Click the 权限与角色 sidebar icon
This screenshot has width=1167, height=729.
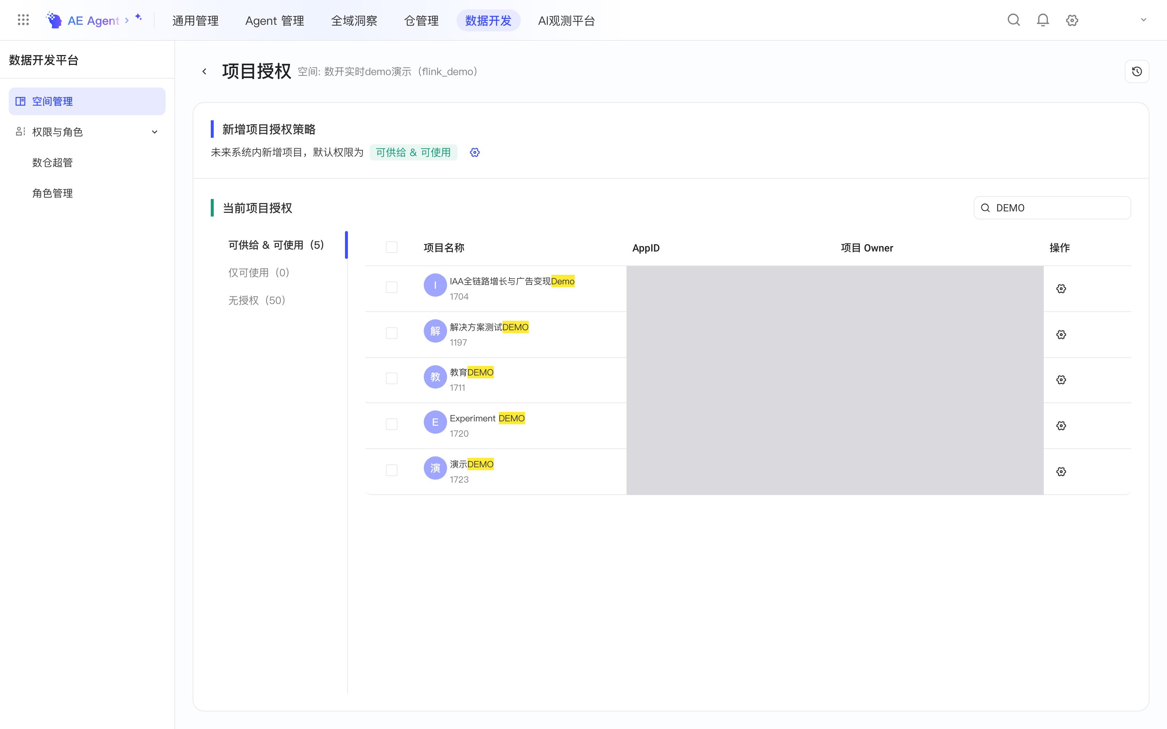[20, 132]
